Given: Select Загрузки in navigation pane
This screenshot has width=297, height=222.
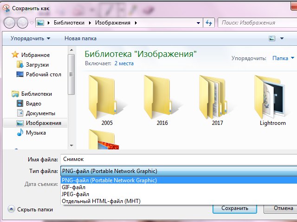Looking at the screenshot, I should click(x=37, y=65).
